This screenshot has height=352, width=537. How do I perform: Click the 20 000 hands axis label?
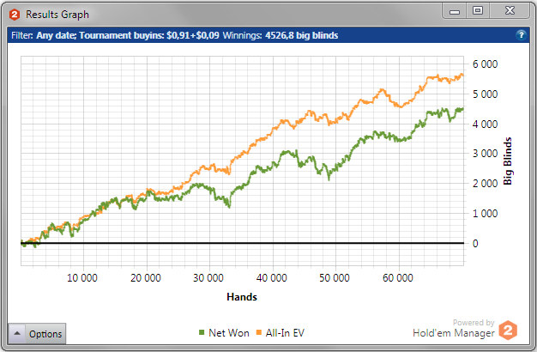coord(146,277)
